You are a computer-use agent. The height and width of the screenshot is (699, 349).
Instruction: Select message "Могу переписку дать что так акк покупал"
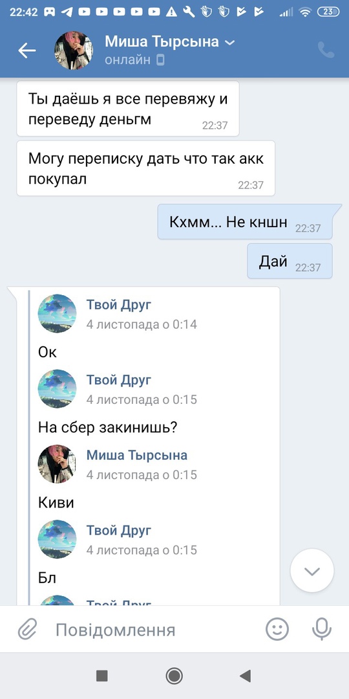(145, 168)
